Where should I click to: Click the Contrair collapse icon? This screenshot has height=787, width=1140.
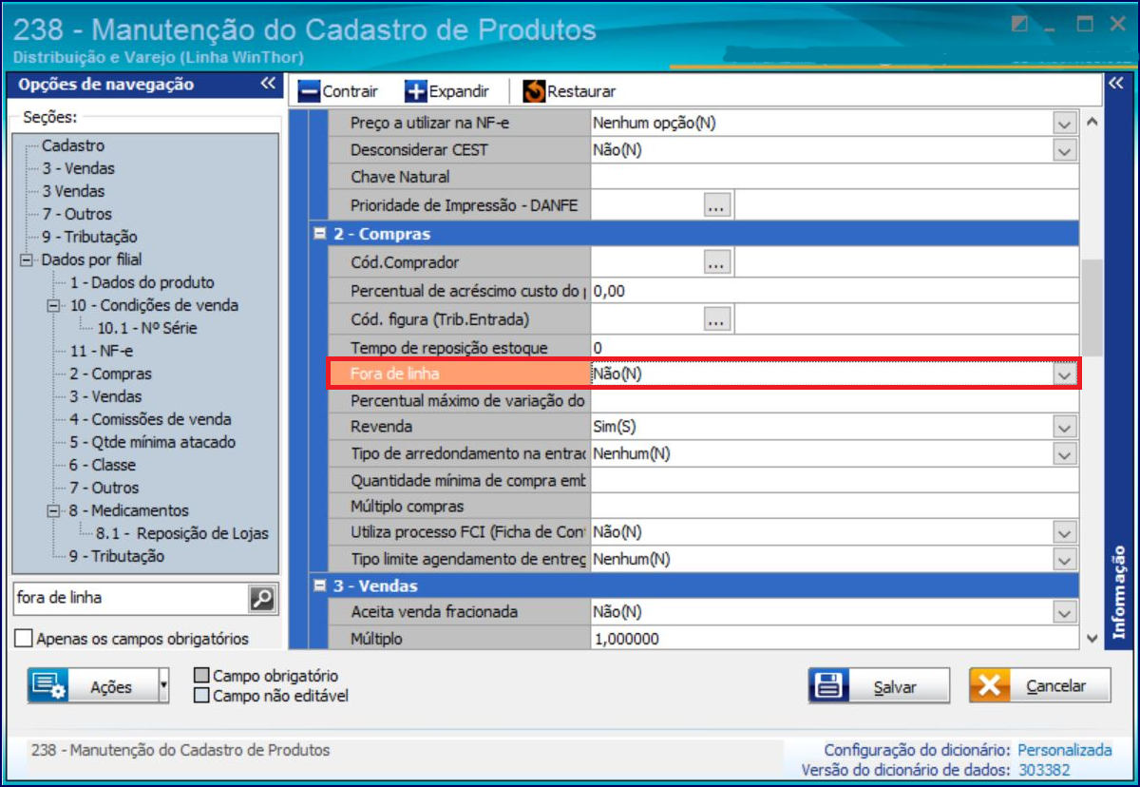(310, 92)
